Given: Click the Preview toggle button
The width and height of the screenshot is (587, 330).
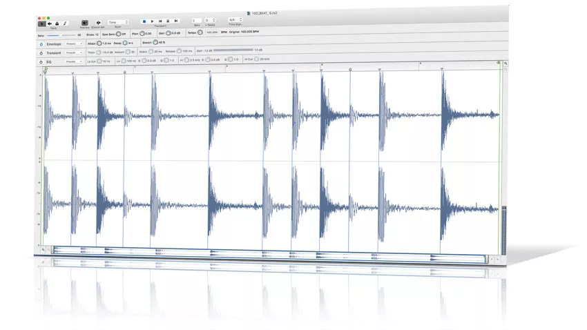Looking at the screenshot, I should tap(84, 23).
